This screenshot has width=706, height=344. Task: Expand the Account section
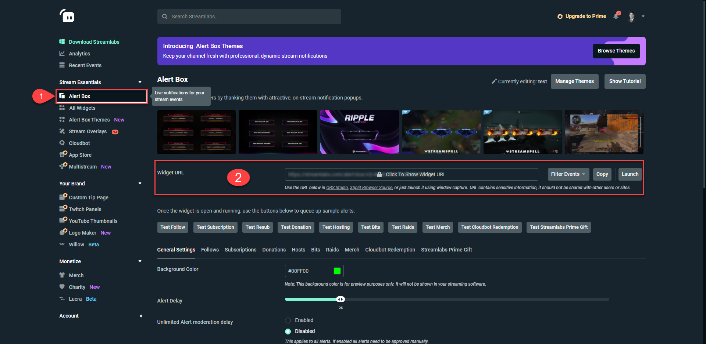click(x=140, y=316)
